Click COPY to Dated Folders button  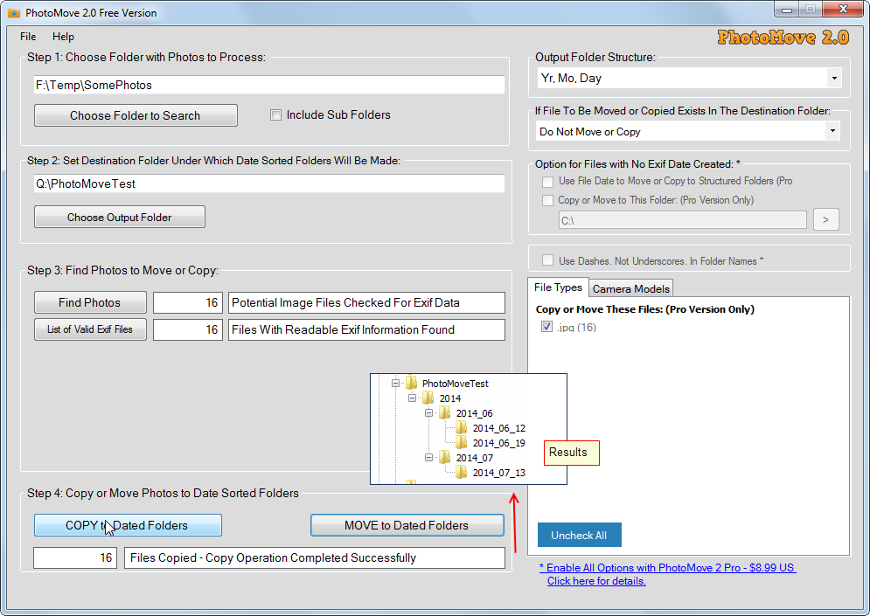tap(129, 525)
